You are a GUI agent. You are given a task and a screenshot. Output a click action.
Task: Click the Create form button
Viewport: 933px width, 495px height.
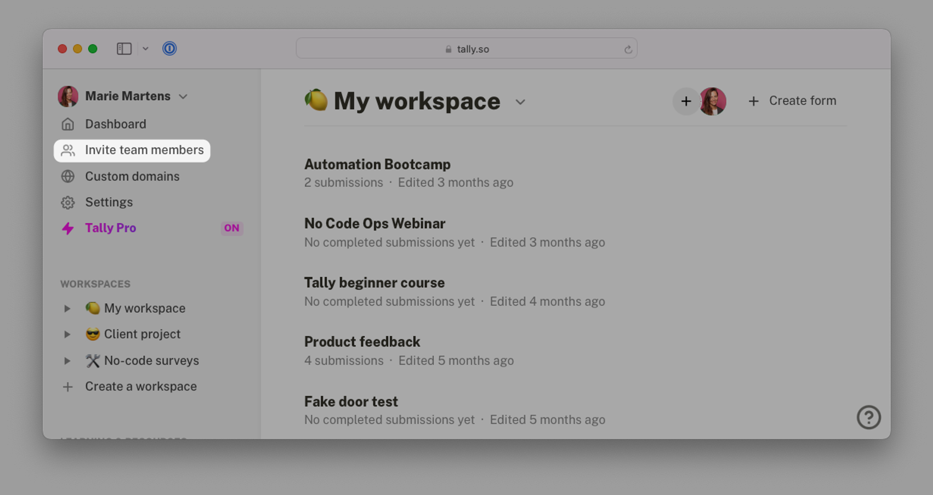[792, 101]
